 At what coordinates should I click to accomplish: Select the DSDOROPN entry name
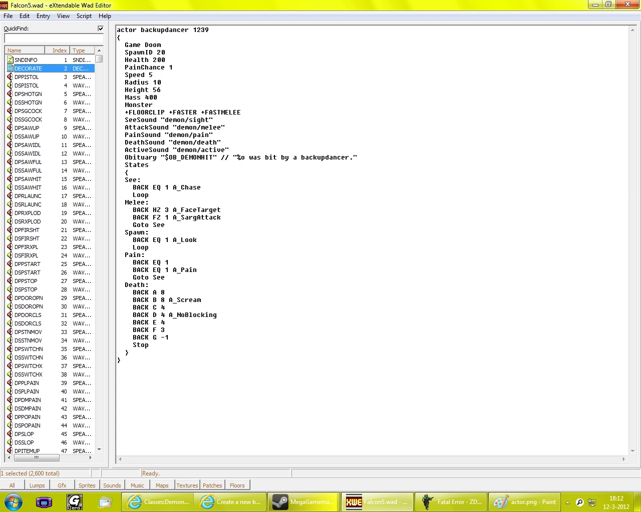tap(29, 306)
